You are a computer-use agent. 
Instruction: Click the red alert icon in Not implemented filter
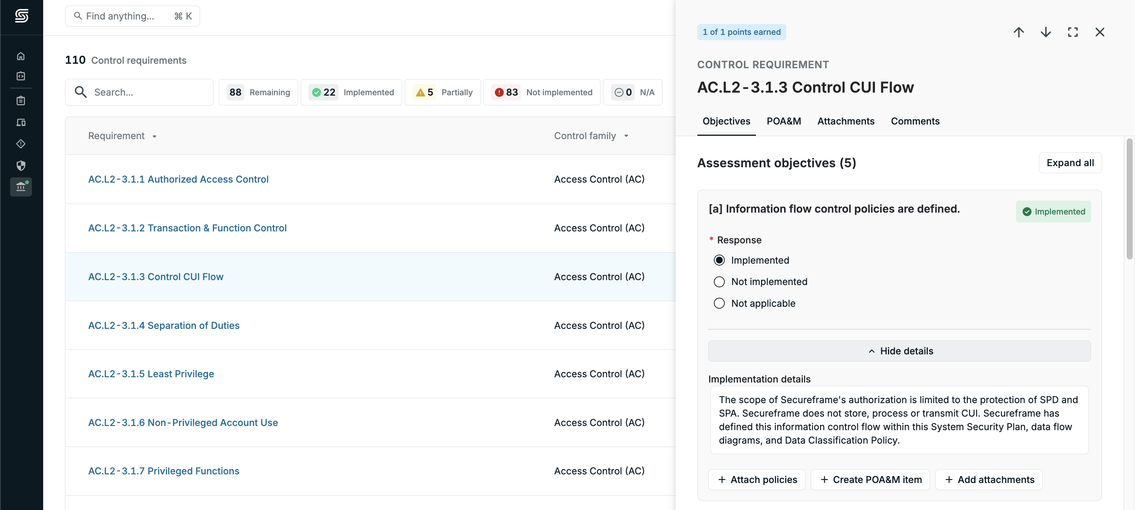pos(499,92)
